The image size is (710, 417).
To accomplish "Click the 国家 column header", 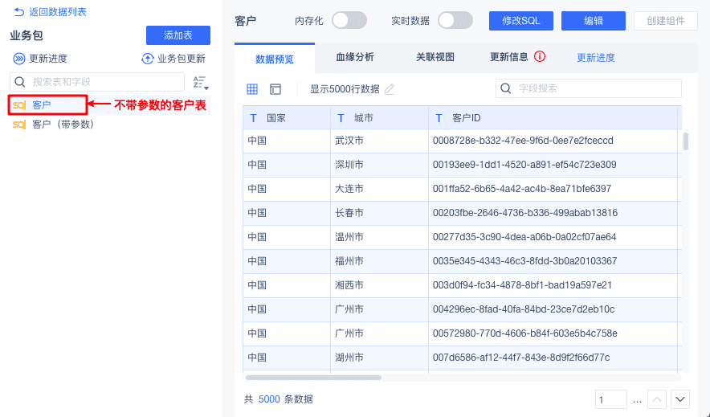I will (x=287, y=118).
